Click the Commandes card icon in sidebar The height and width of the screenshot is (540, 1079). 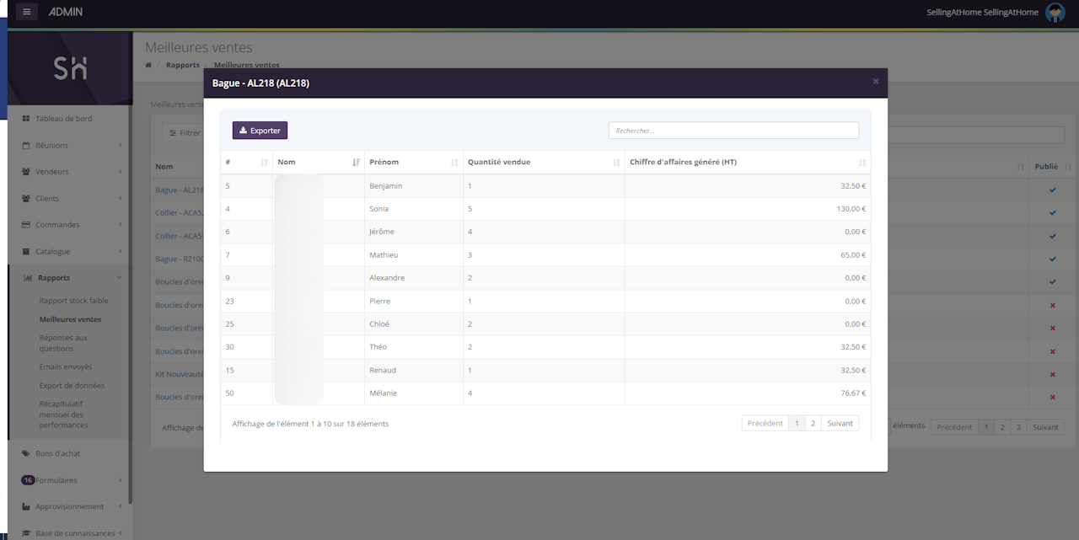[26, 225]
